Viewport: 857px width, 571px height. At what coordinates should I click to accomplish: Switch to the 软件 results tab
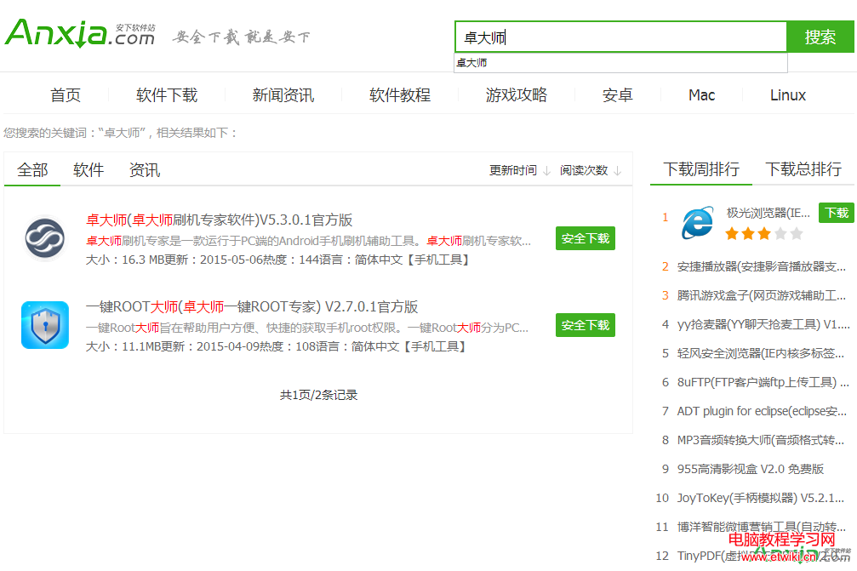(x=89, y=170)
